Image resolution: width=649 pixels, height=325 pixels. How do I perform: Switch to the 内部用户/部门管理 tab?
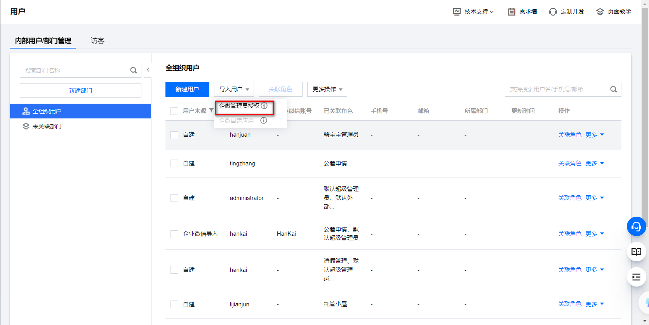pyautogui.click(x=43, y=41)
